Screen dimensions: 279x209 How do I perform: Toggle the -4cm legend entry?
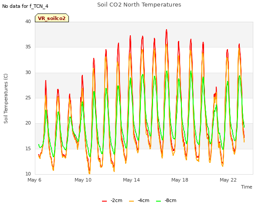coord(139,200)
